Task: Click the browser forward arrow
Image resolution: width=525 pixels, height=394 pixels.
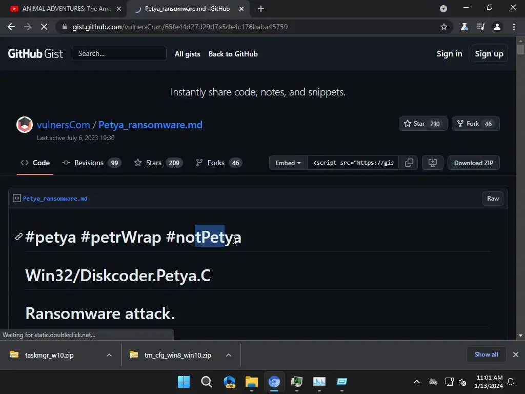Action: coord(28,27)
